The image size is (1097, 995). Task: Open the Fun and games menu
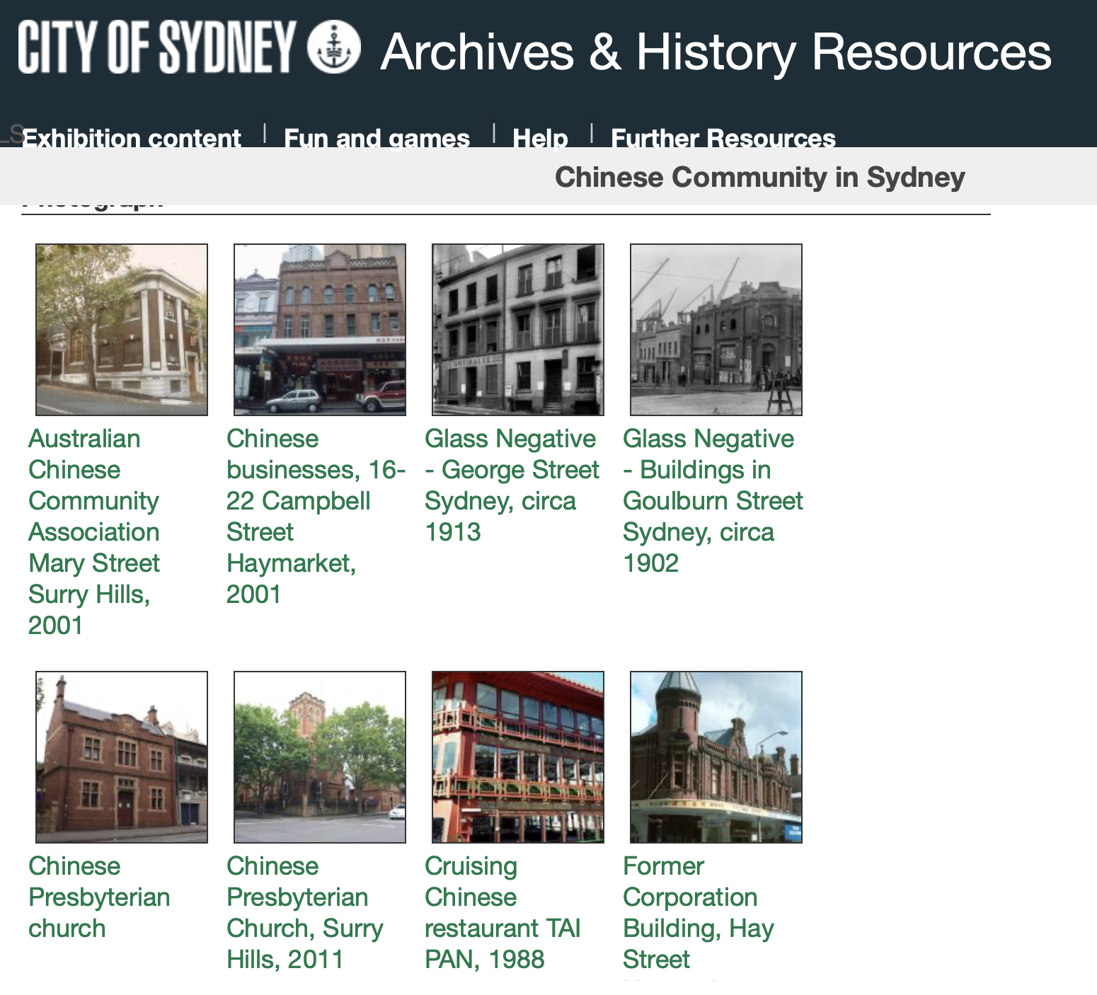coord(377,138)
